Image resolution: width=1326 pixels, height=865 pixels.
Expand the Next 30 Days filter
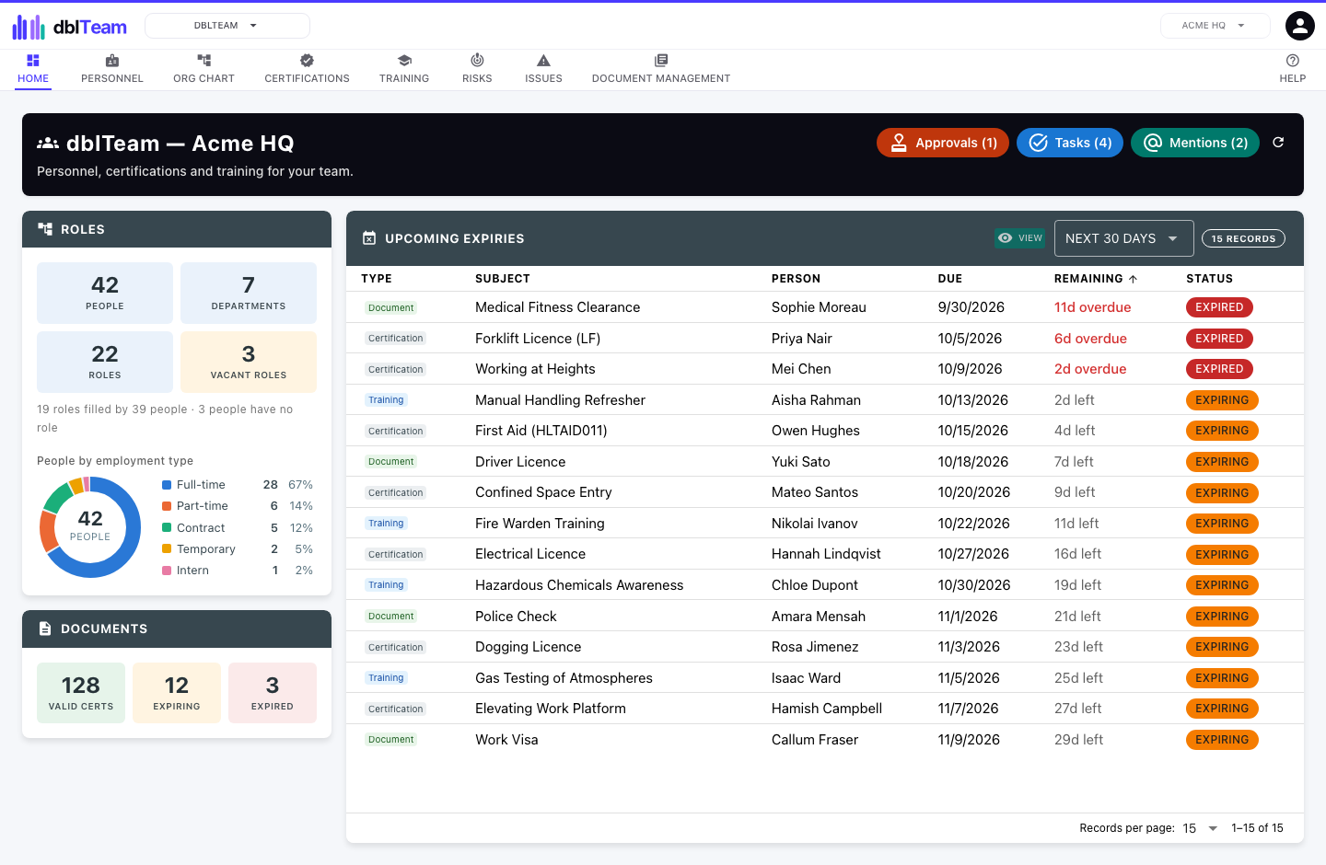[x=1123, y=238]
